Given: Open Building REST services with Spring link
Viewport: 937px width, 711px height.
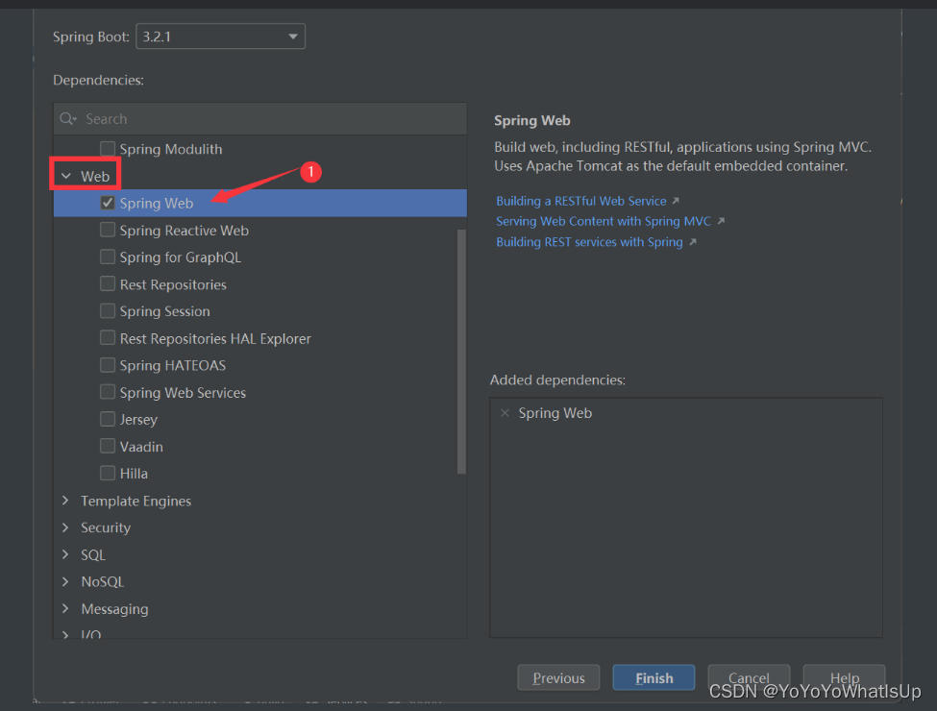Looking at the screenshot, I should 589,242.
